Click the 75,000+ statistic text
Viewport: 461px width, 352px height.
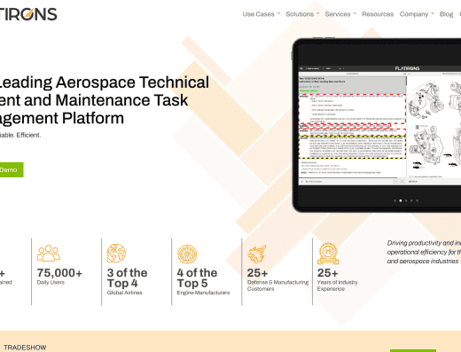pos(59,273)
